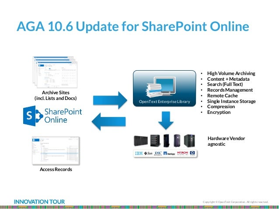Viewport: 279px width, 209px height.
Task: Select the Archive Sites screenshot thumbnail stack
Action: tap(55, 72)
